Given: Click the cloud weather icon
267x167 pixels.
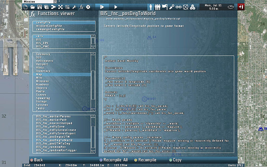Looking at the screenshot, I should pyautogui.click(x=231, y=7).
